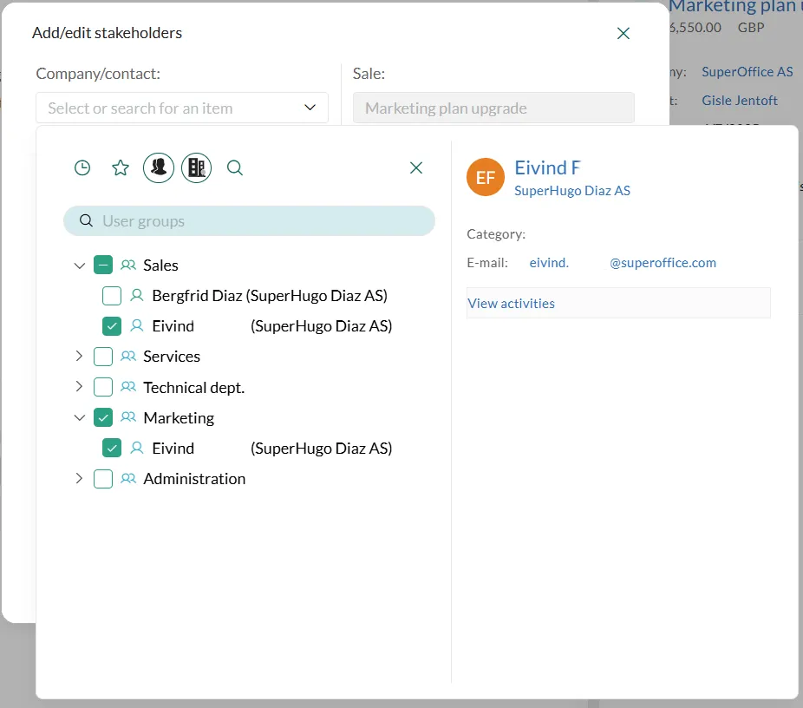Click the EF avatar circle

pyautogui.click(x=486, y=178)
